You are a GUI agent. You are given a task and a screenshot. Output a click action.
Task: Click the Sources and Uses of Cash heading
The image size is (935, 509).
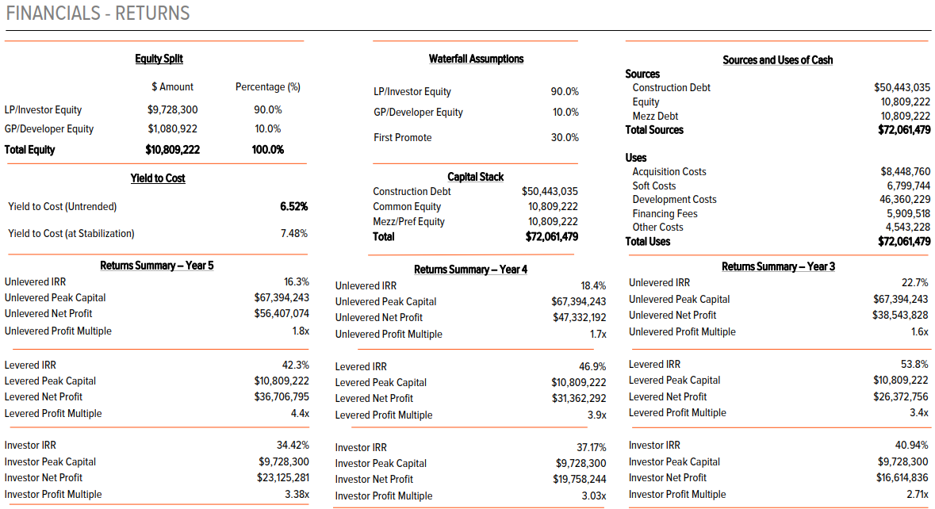coord(777,59)
